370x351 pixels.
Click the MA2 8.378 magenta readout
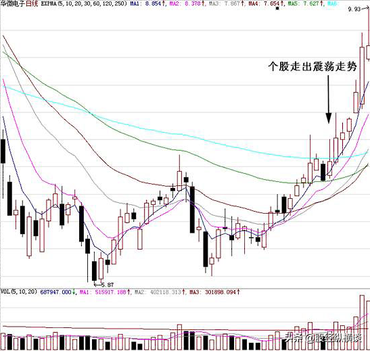187,3
